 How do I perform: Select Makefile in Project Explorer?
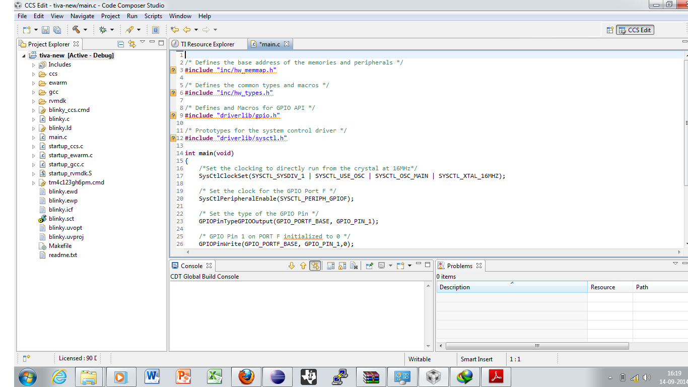click(60, 246)
